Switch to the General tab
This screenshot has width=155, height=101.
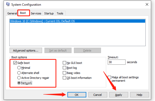point(12,13)
